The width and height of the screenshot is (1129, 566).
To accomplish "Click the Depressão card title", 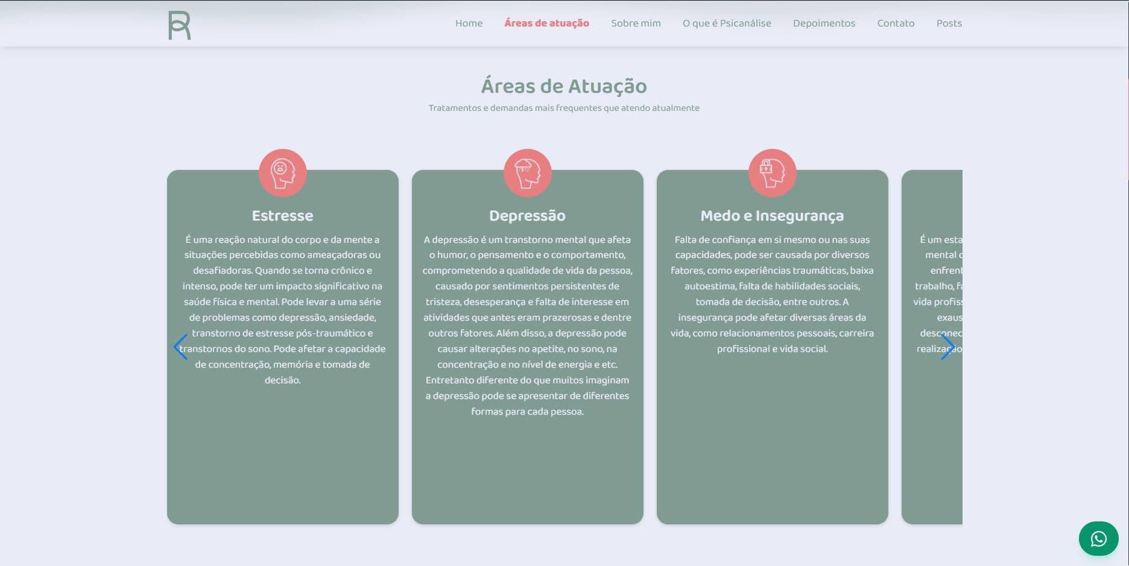I will click(527, 216).
